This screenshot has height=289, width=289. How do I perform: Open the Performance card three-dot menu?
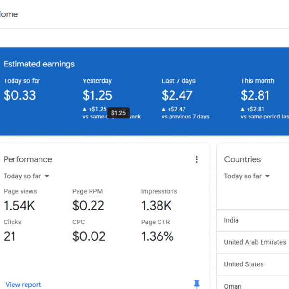[x=197, y=159]
